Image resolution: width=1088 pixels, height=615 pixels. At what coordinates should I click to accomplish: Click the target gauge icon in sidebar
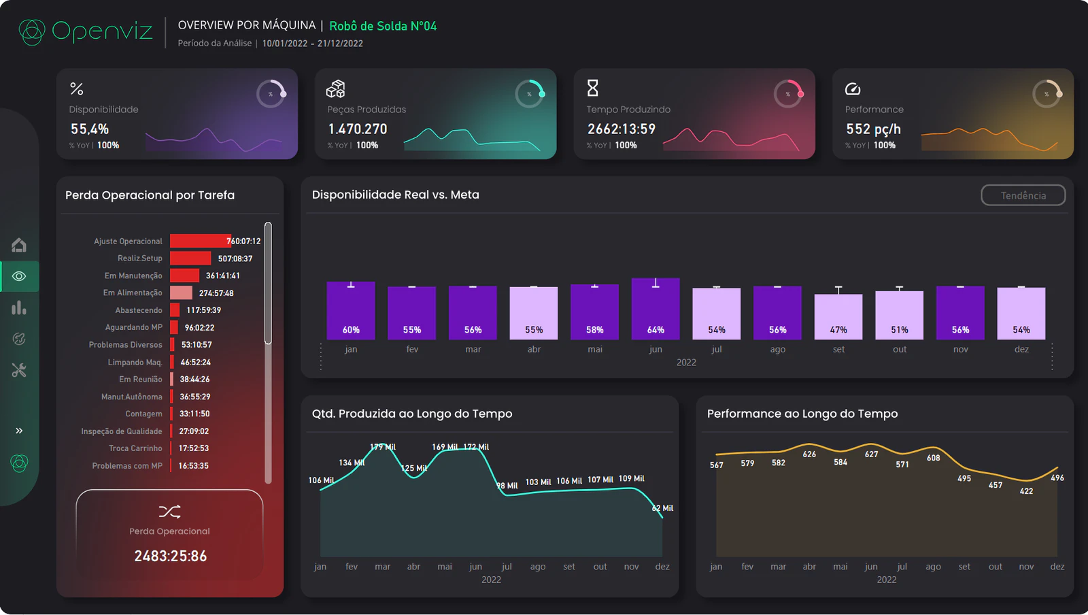coord(19,339)
